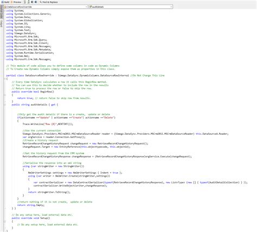Open the auditdetails member dropdown

(x=131, y=7)
